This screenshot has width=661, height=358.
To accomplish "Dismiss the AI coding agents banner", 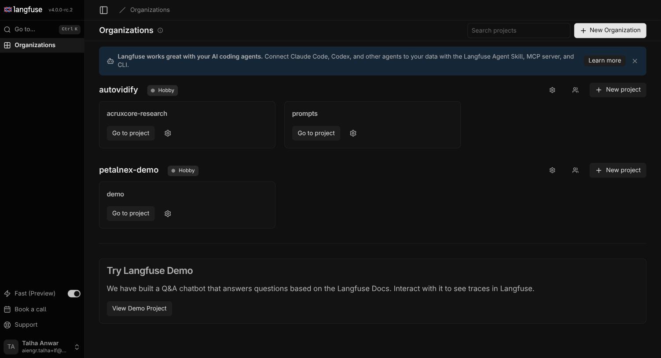I will coord(635,61).
